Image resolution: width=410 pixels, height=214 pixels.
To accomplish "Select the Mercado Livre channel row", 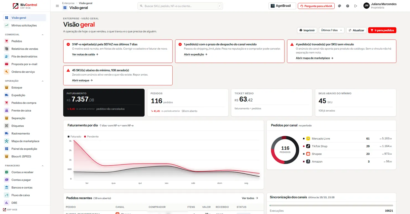I will 347,139.
